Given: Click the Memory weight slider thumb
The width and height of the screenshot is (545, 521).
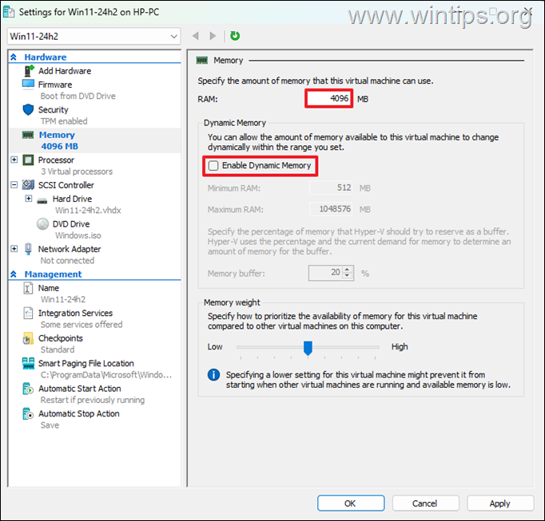Looking at the screenshot, I should point(308,348).
